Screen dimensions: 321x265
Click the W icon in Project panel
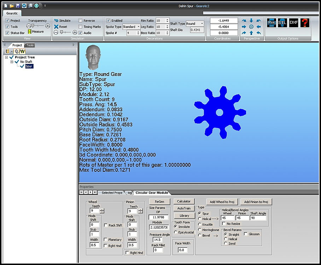(22, 52)
